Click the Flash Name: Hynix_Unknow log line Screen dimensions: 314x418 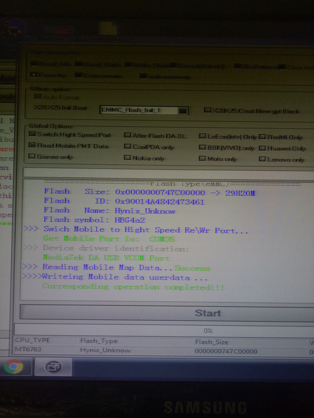109,211
